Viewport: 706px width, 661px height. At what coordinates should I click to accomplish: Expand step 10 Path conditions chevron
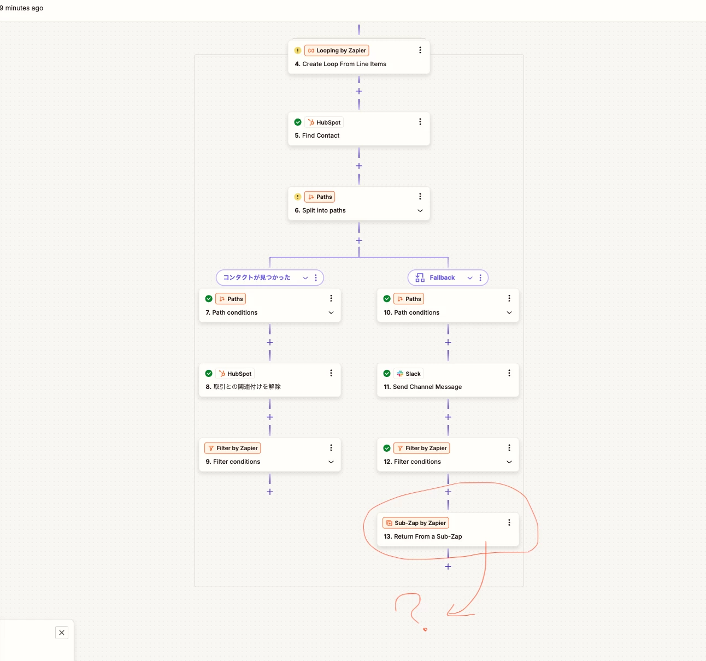pyautogui.click(x=509, y=312)
